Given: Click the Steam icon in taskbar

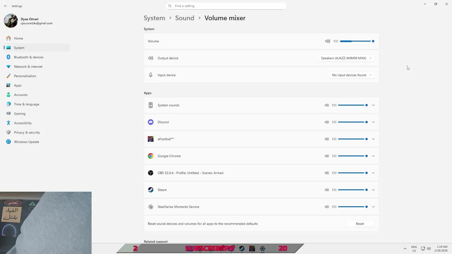Looking at the screenshot, I should pyautogui.click(x=242, y=248).
